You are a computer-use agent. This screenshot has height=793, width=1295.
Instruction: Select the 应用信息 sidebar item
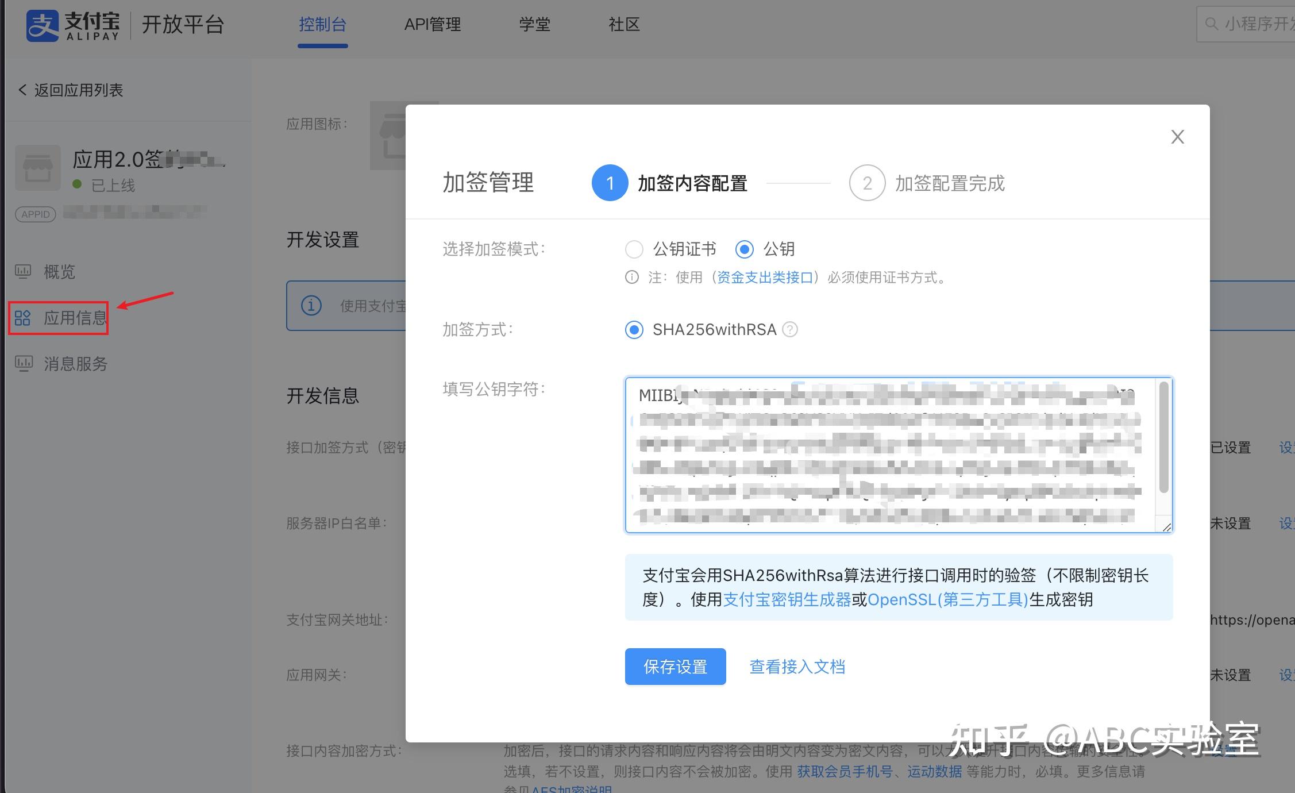tap(75, 317)
